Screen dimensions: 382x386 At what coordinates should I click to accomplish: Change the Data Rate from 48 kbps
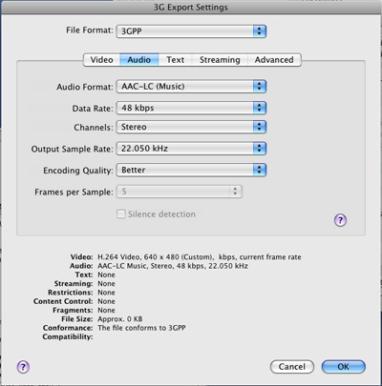pyautogui.click(x=191, y=108)
